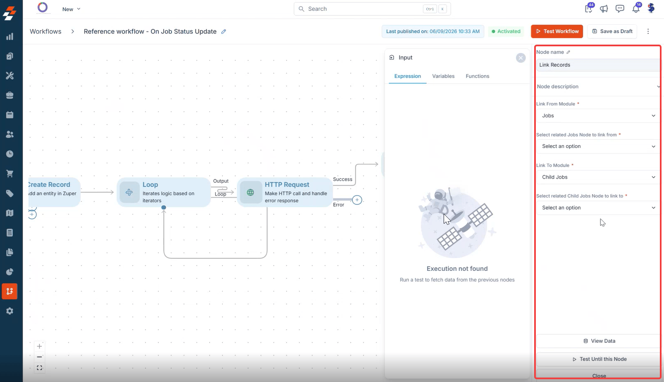Open the notification bell with badge 14
664x382 pixels.
pyautogui.click(x=636, y=8)
